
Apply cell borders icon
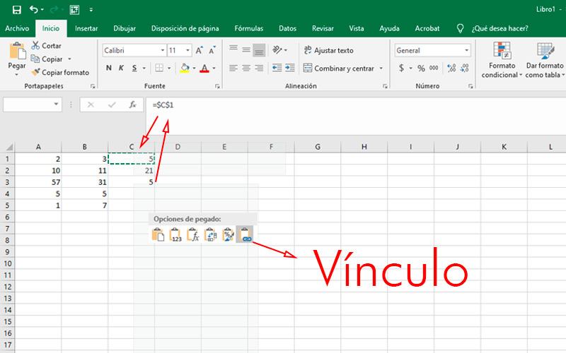click(159, 68)
